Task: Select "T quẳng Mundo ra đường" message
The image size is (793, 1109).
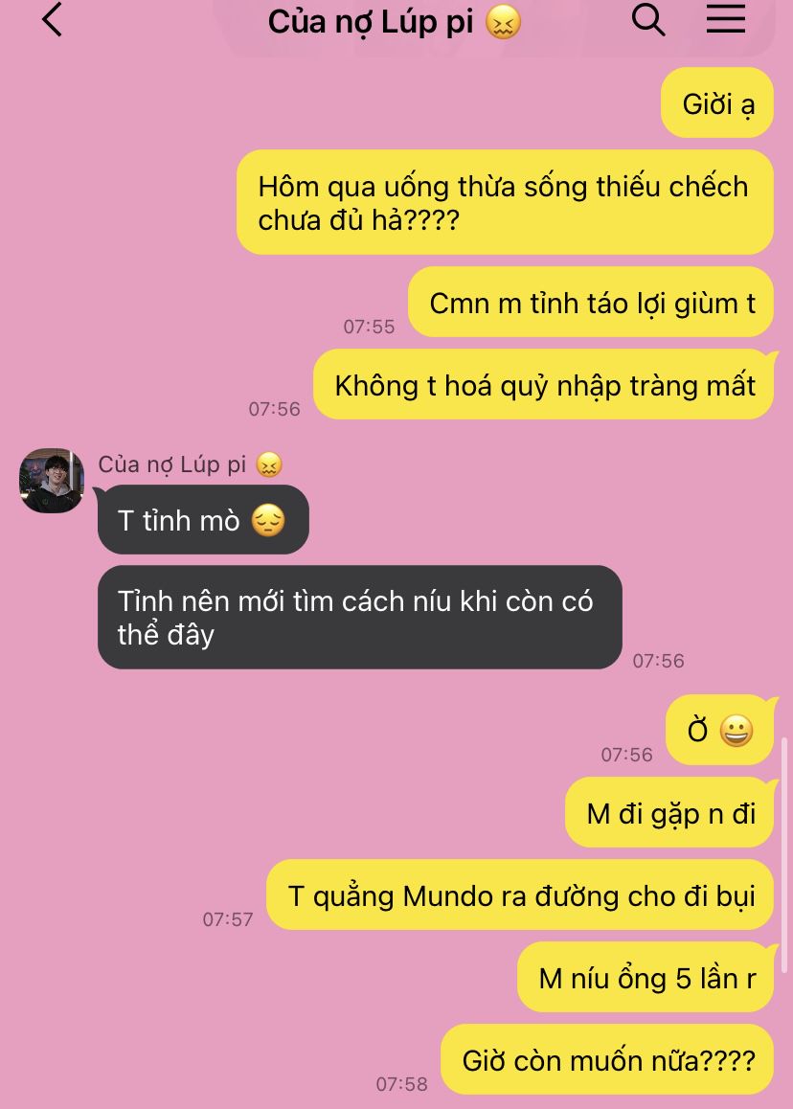Action: click(x=520, y=894)
